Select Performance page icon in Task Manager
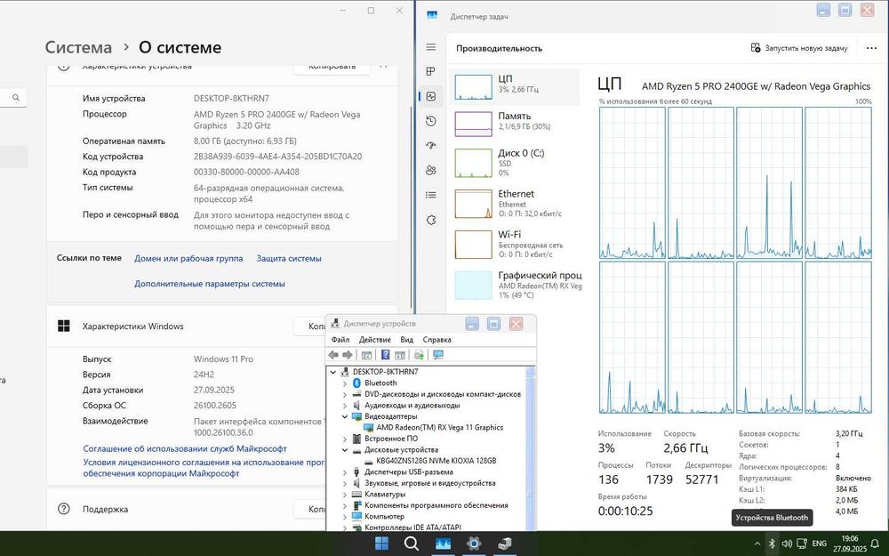Viewport: 889px width, 556px height. coord(431,96)
